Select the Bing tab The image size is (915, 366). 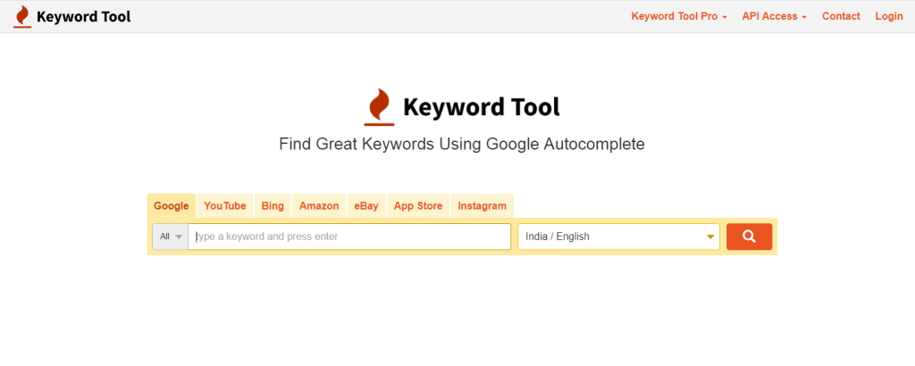click(x=273, y=205)
